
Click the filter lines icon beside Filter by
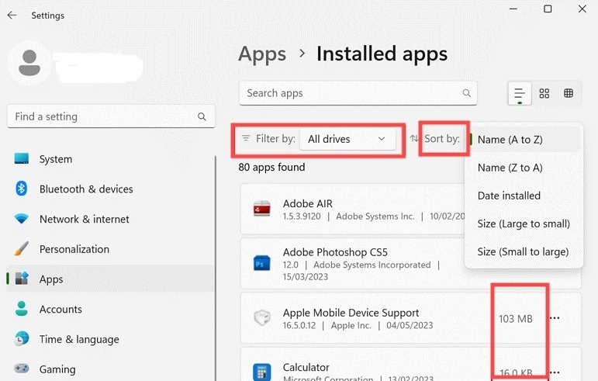247,138
